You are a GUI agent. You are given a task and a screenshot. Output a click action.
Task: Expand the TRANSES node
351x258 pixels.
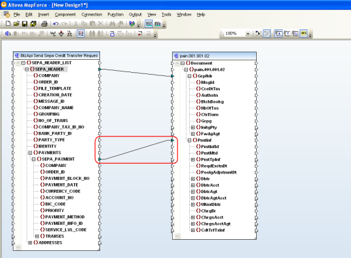[37, 237]
